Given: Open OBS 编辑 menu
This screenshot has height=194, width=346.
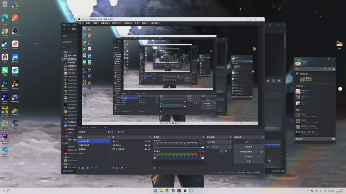Looking at the screenshot, I should click(88, 23).
